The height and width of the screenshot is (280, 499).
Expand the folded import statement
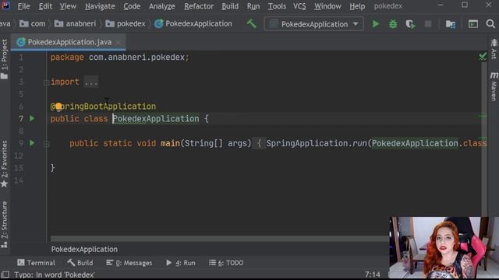pos(46,82)
